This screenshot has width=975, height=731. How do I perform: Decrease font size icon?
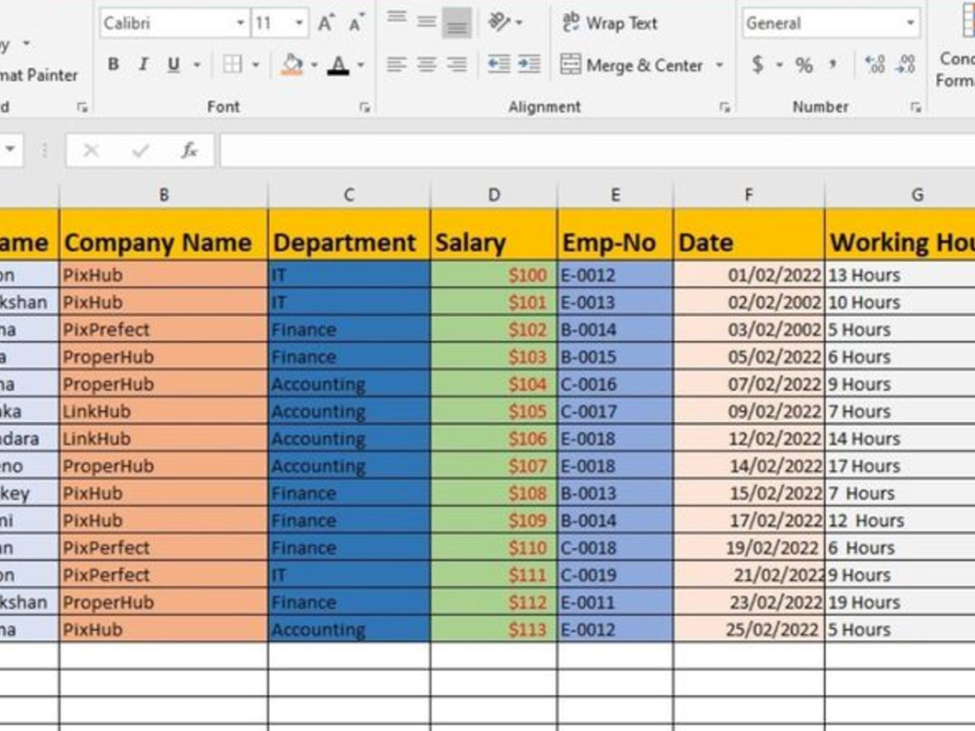[356, 23]
